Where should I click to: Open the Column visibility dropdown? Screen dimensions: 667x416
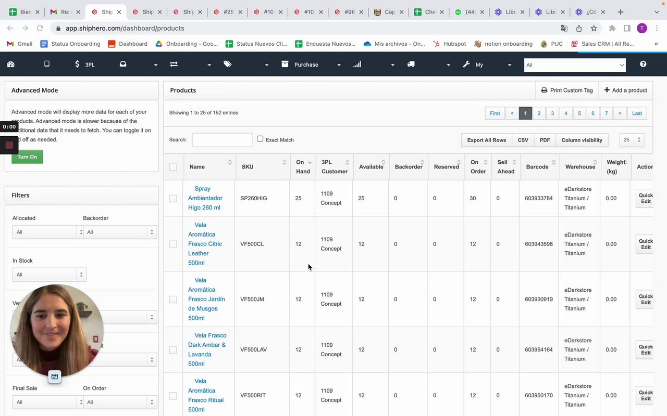pyautogui.click(x=582, y=140)
